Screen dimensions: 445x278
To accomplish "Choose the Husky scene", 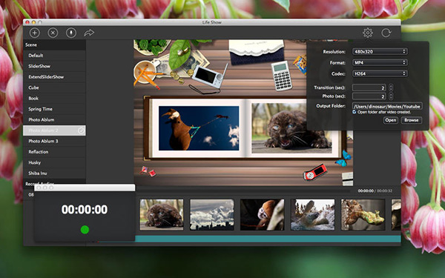I will tap(54, 162).
